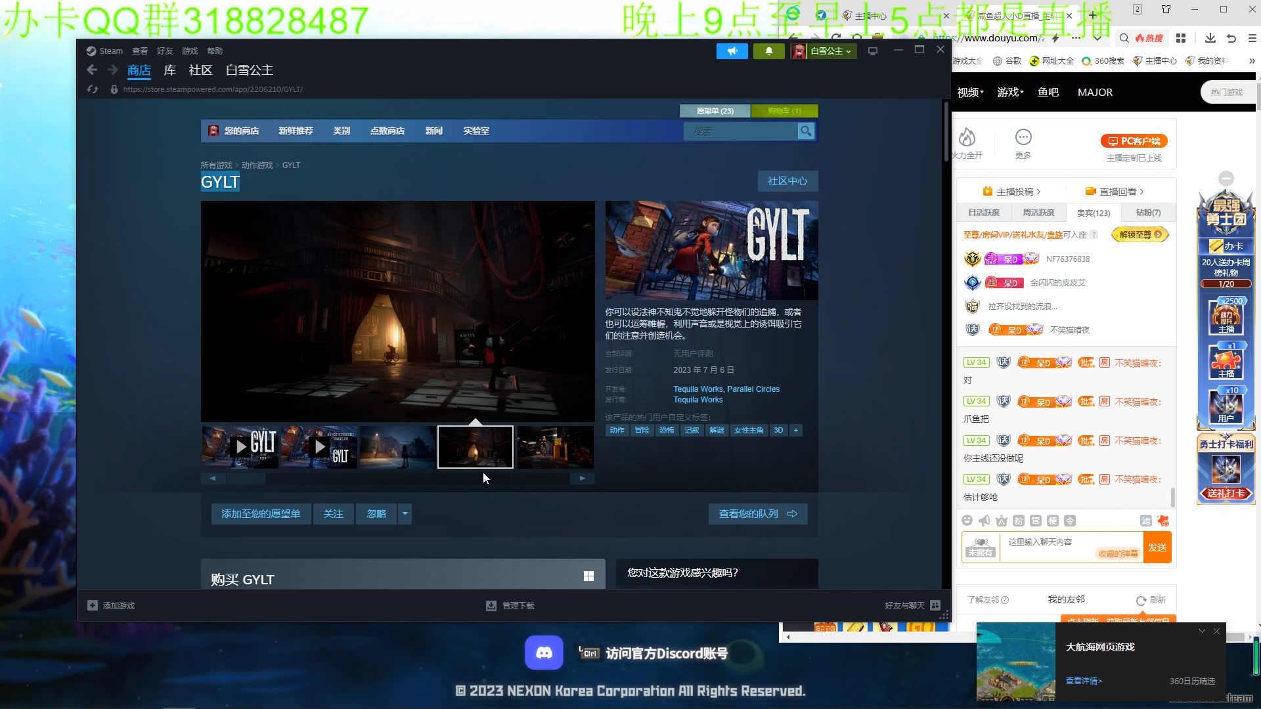Screen dimensions: 1261x709
Task: Expand the ignore button dropdown arrow
Action: 405,514
